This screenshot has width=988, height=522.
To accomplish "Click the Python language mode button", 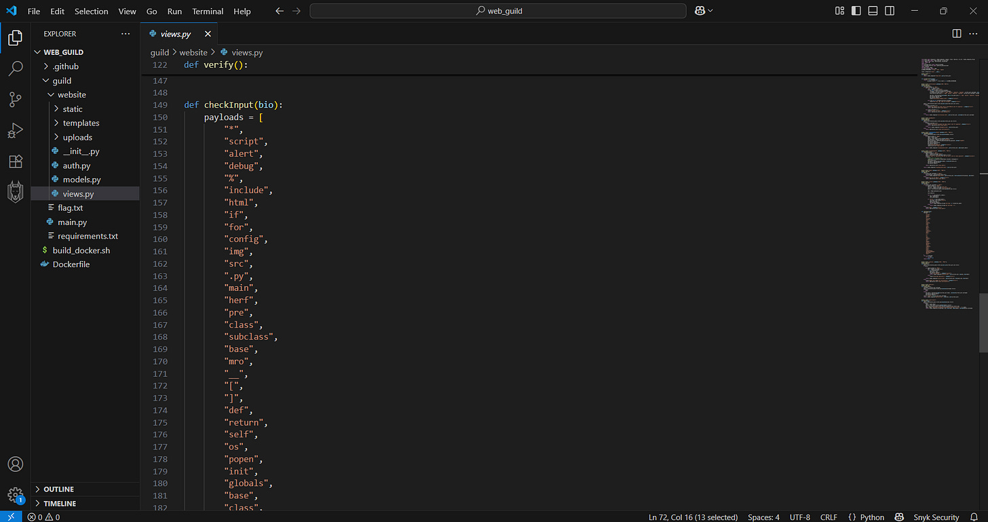I will point(867,517).
